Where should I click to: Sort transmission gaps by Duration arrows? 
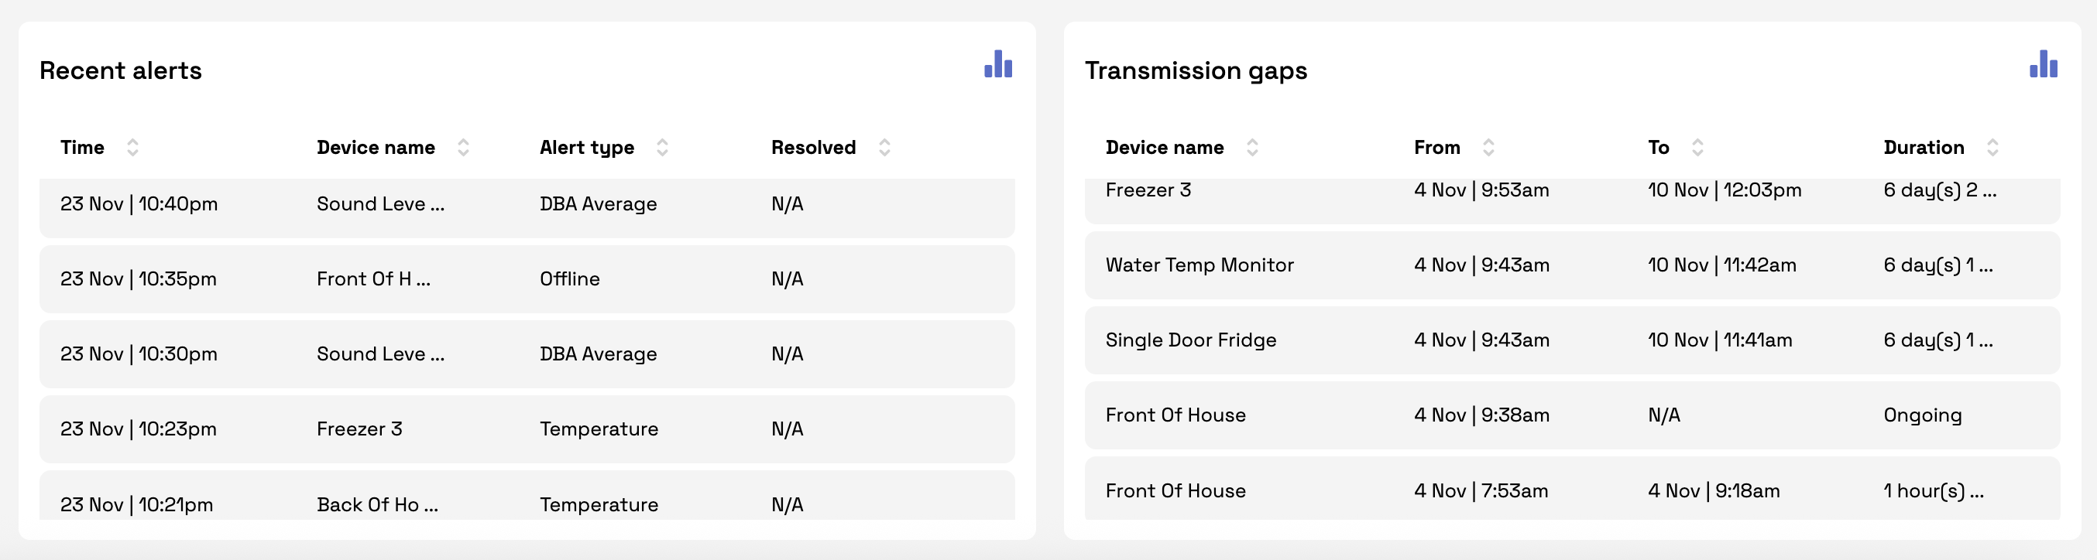pos(1992,147)
